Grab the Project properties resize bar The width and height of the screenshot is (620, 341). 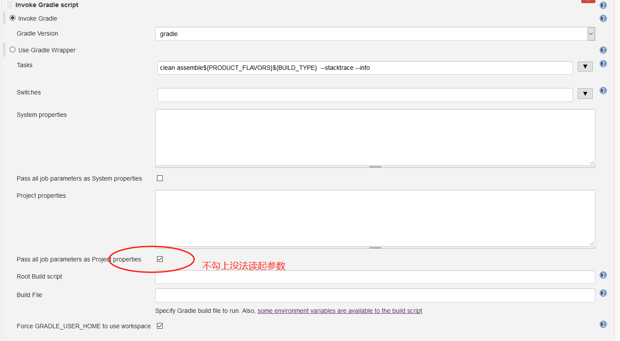pyautogui.click(x=375, y=248)
